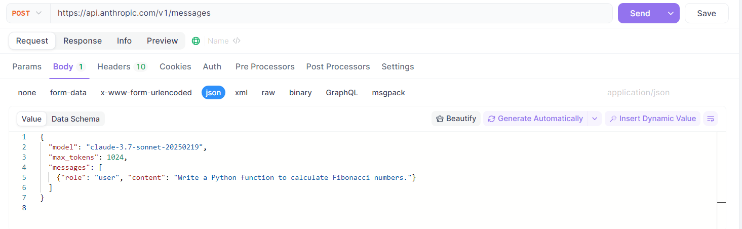The width and height of the screenshot is (742, 229).
Task: Click the Save button
Action: click(707, 13)
